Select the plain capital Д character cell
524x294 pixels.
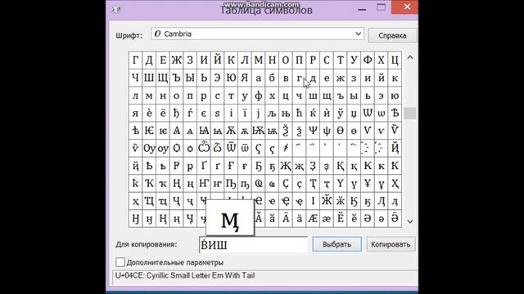click(x=149, y=60)
